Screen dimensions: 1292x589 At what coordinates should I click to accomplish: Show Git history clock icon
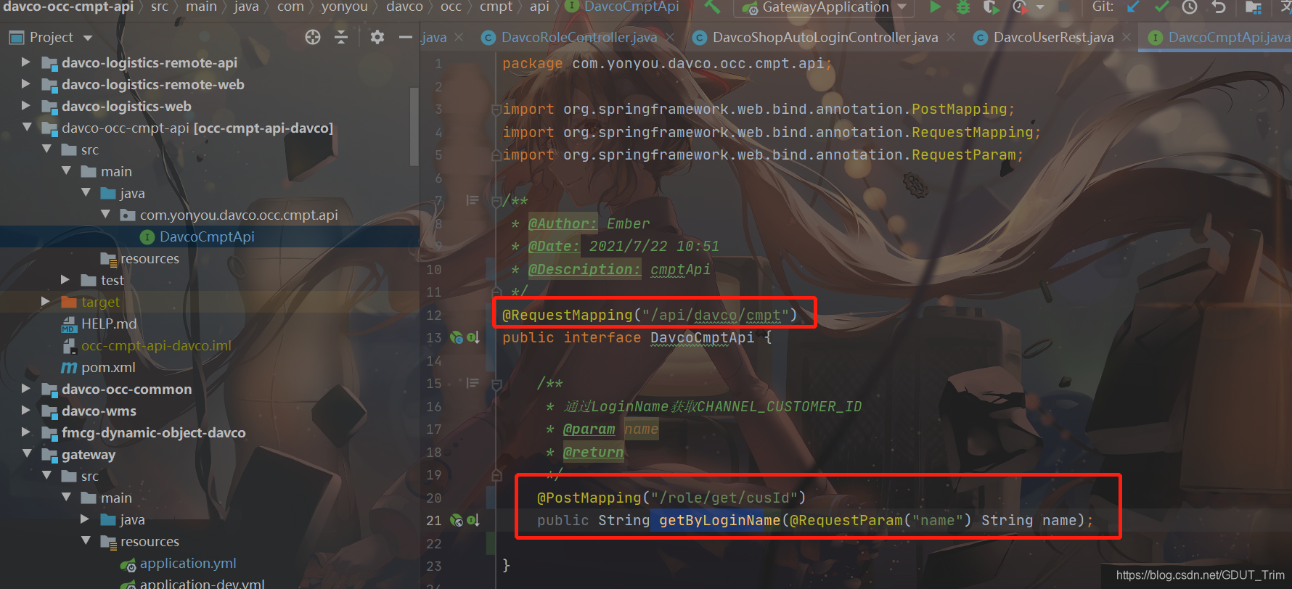tap(1190, 7)
